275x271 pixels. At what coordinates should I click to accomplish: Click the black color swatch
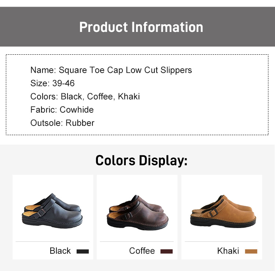click(x=82, y=251)
